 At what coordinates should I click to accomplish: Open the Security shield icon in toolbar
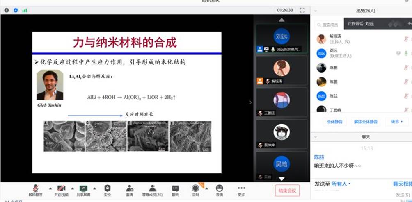(107, 188)
